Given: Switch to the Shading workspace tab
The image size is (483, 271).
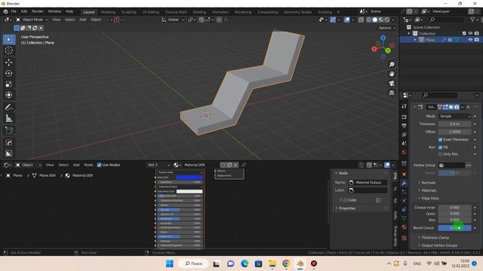Looking at the screenshot, I should 199,12.
